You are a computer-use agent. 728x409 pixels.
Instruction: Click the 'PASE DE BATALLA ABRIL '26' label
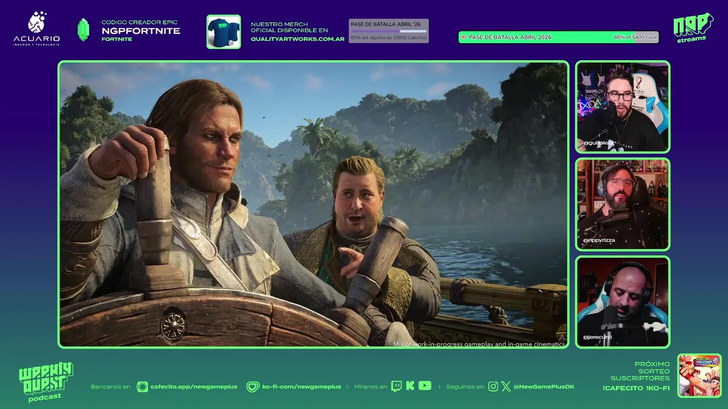click(x=386, y=24)
